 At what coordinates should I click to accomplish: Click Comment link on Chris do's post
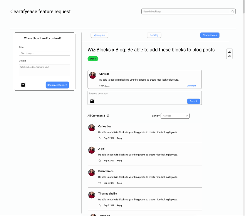pos(191,86)
